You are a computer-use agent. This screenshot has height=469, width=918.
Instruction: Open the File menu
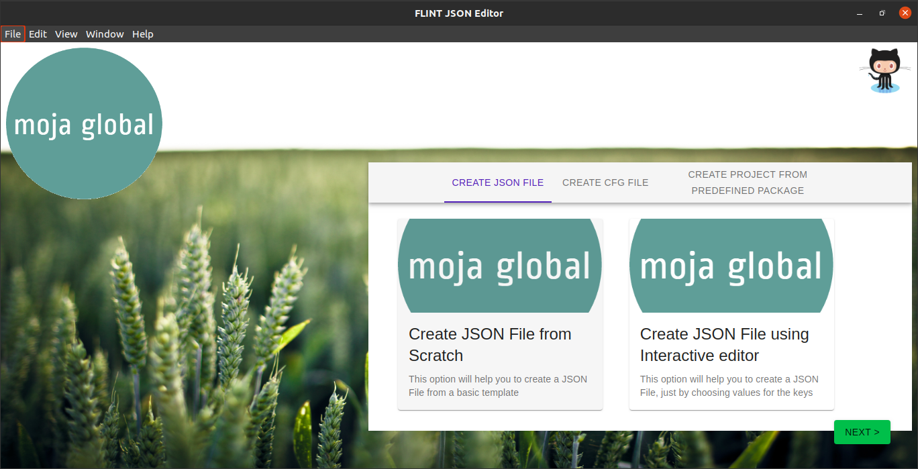coord(13,34)
